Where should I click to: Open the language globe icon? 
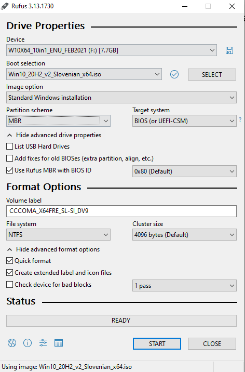coord(12,343)
